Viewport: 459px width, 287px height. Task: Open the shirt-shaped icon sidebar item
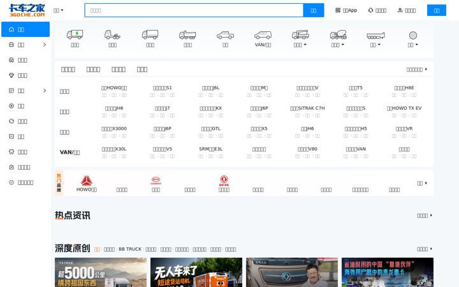pos(11,152)
